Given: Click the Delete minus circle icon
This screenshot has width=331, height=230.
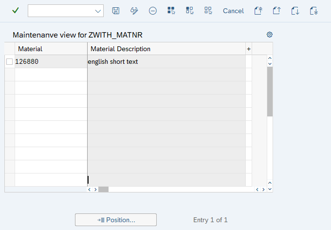Looking at the screenshot, I should pos(153,11).
